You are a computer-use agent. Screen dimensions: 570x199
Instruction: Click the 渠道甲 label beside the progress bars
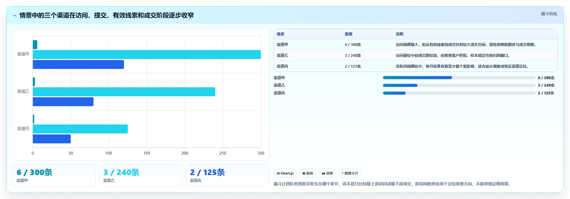(x=279, y=78)
